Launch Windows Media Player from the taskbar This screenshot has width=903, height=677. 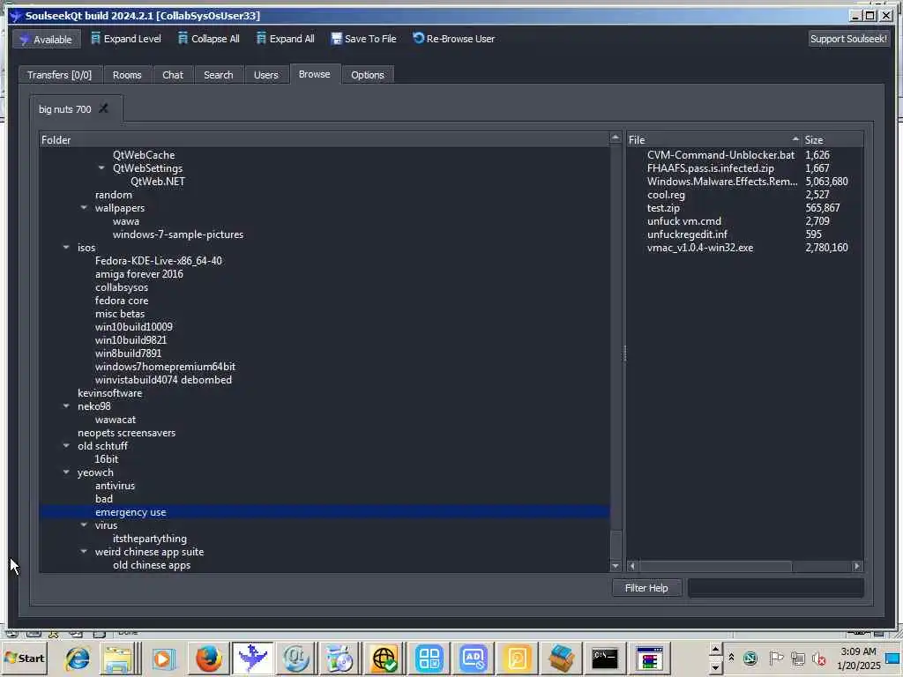[x=163, y=658]
